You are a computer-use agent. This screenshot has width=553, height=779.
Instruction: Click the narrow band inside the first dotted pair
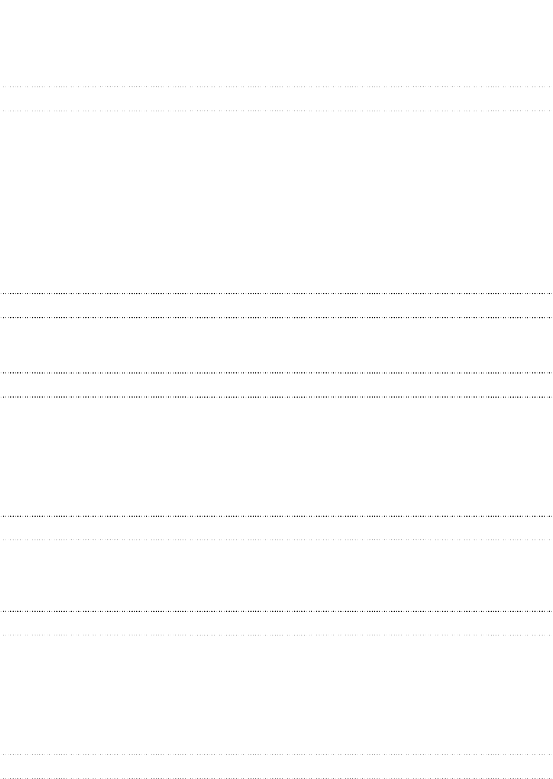[276, 99]
